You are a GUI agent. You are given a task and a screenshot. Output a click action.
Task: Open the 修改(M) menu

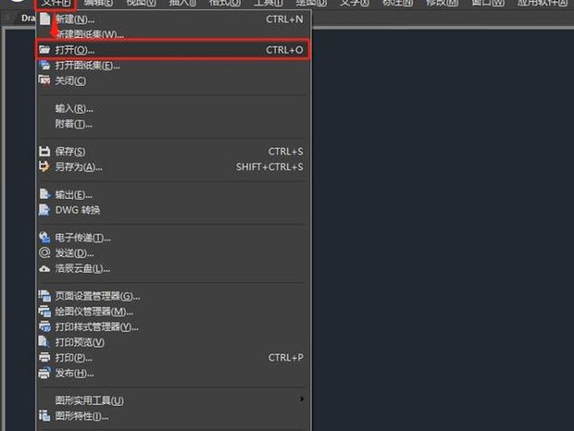coord(442,3)
